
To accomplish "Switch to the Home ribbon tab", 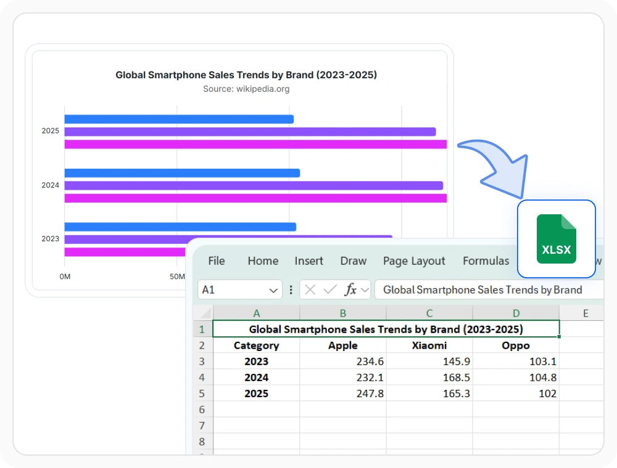I will point(263,260).
